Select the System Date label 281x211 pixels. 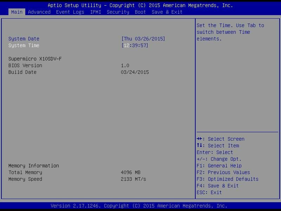(24, 39)
